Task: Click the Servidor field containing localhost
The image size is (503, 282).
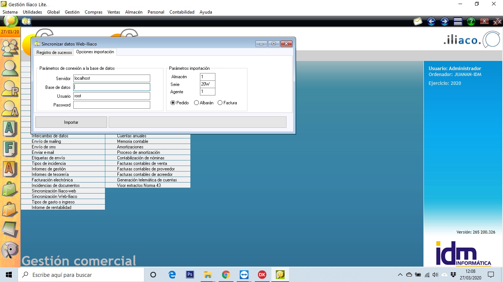Action: coord(112,78)
